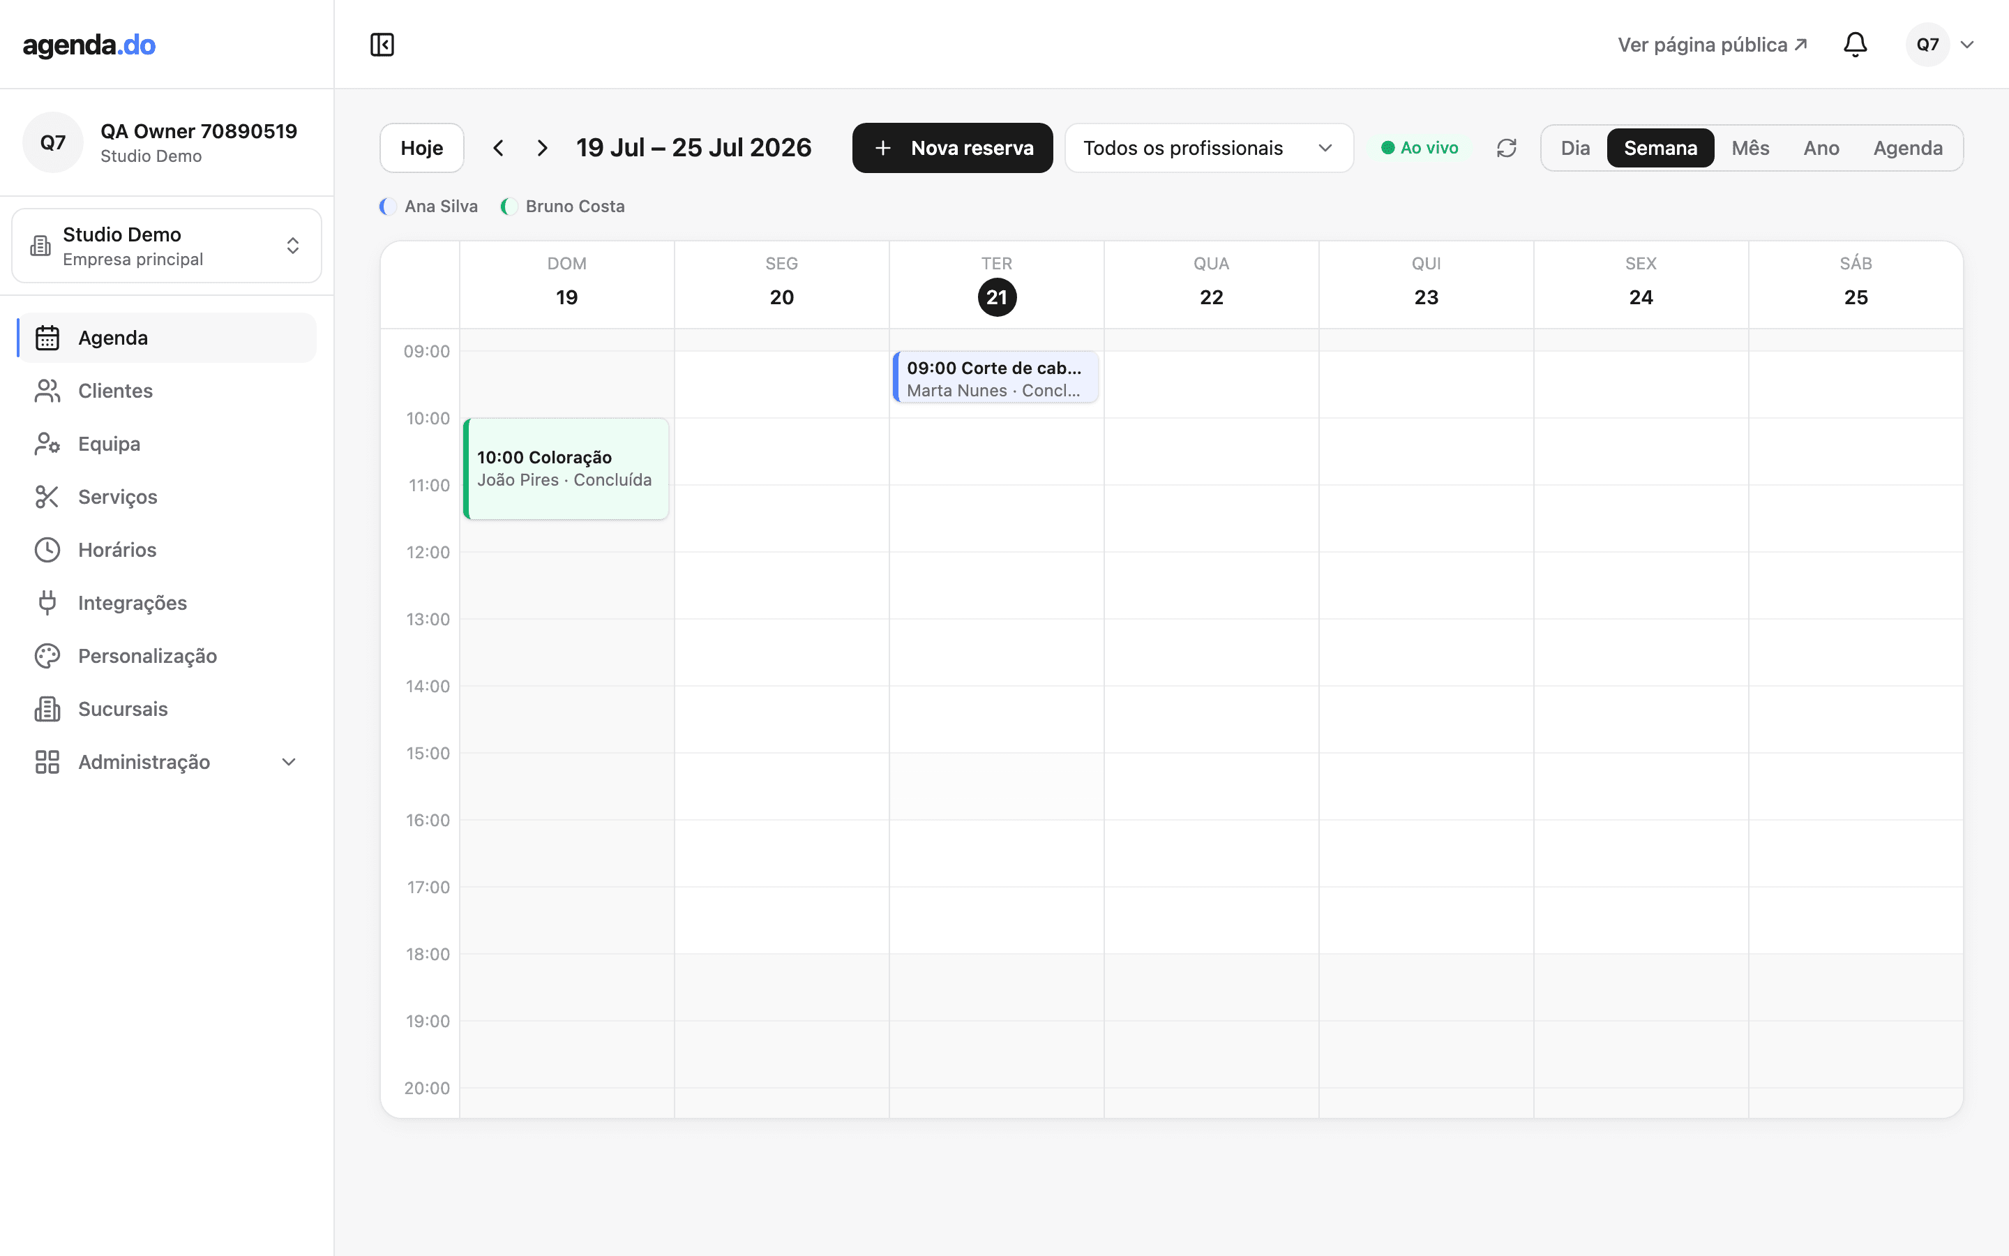Click the Clientes people icon
Viewport: 2009px width, 1256px height.
coord(47,391)
